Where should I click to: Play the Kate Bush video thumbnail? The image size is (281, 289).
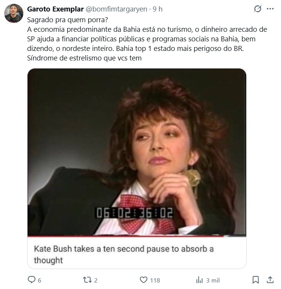click(137, 152)
